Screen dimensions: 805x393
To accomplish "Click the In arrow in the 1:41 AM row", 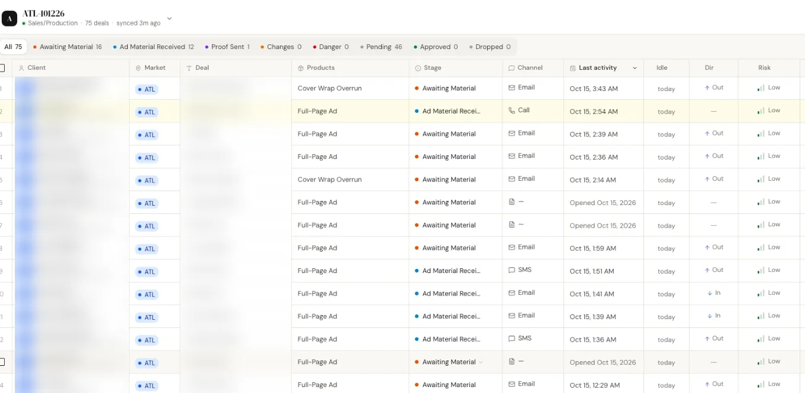I will pyautogui.click(x=710, y=293).
